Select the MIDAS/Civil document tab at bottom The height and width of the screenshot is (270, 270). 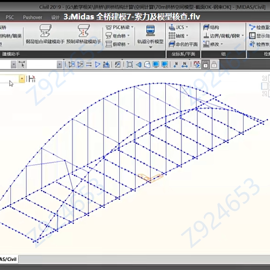coord(8,259)
